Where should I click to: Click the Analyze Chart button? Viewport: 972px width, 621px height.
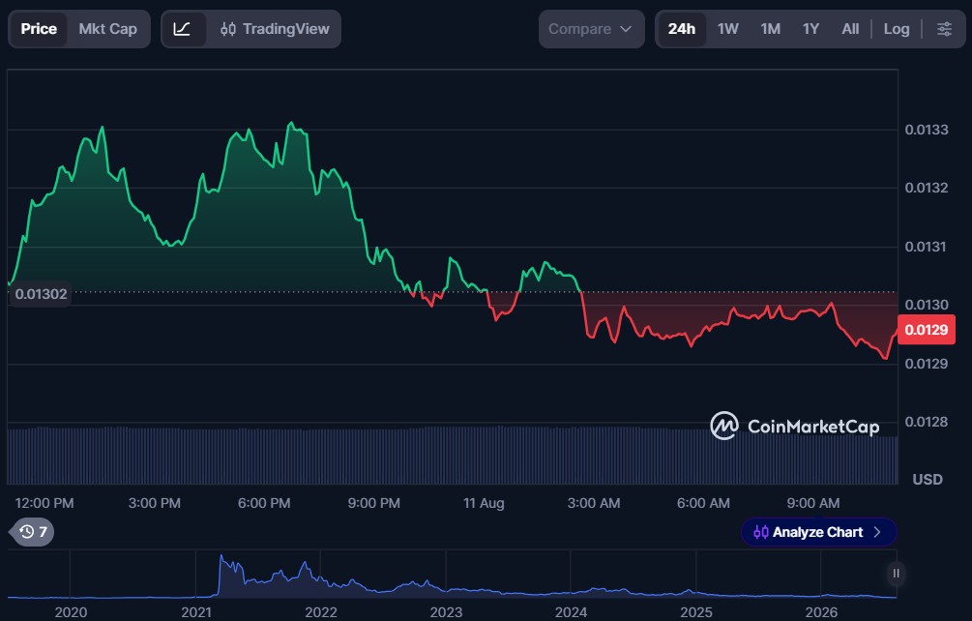pos(818,532)
